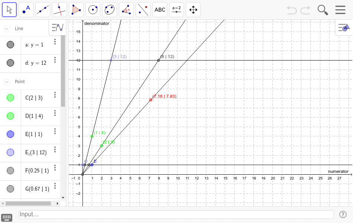Select the Slider a=2 tool

coord(176,10)
